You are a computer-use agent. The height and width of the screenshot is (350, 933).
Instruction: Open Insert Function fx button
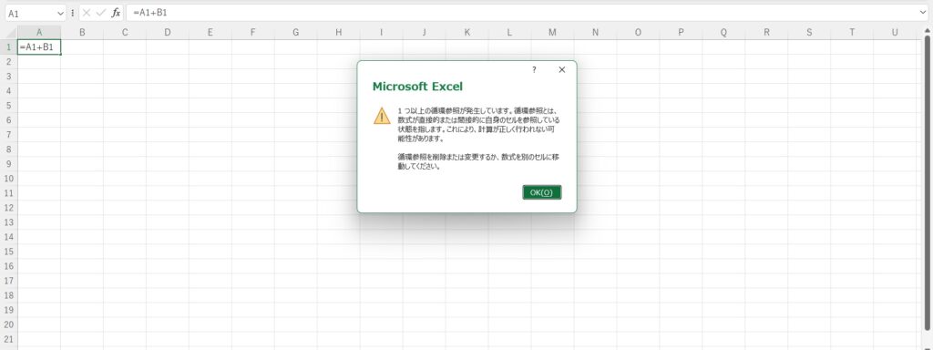[x=116, y=13]
